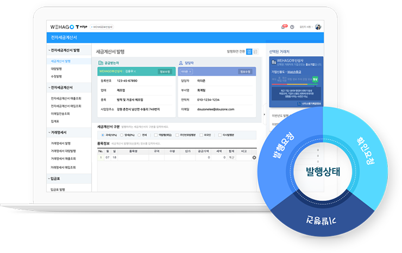Check the 주민번호발행분 checkbox

click(x=177, y=135)
